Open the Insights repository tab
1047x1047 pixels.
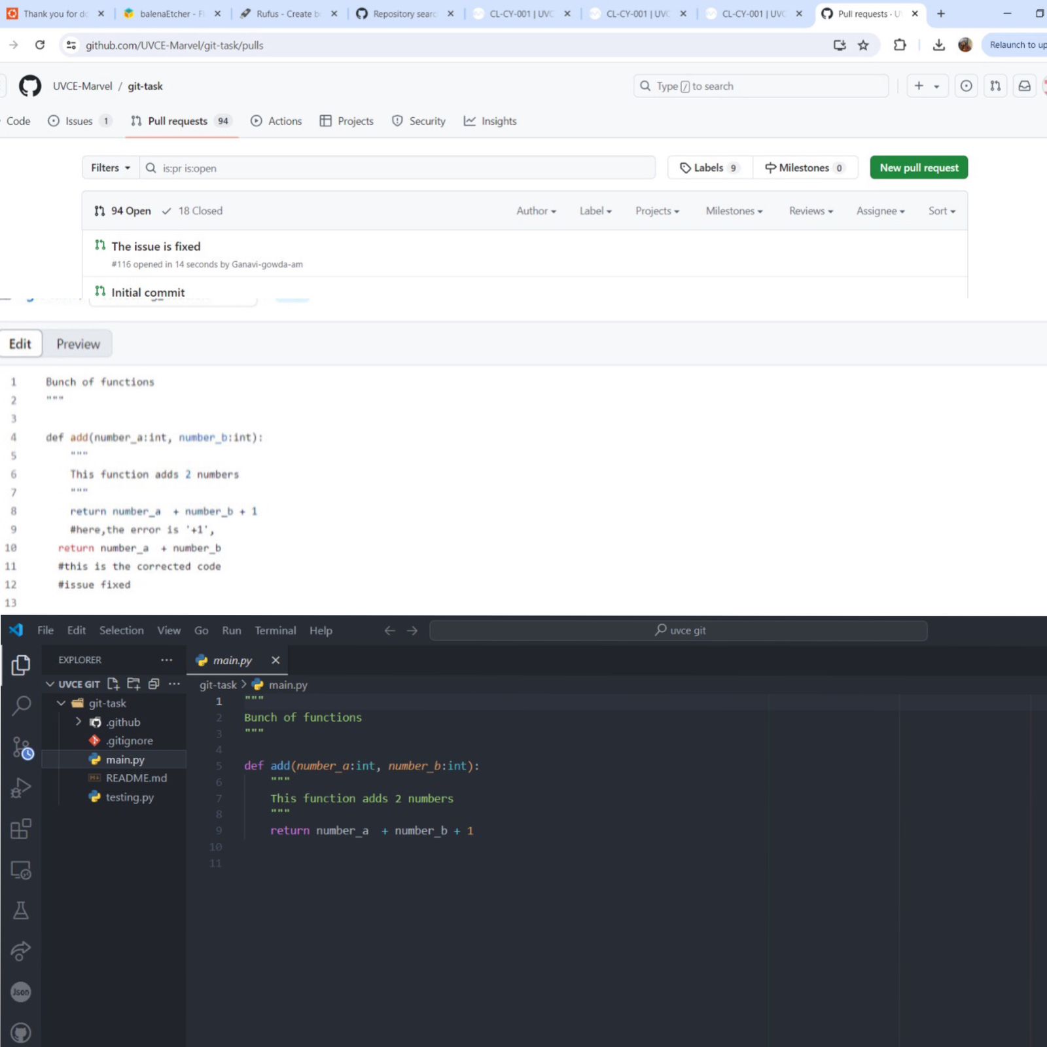pyautogui.click(x=490, y=121)
